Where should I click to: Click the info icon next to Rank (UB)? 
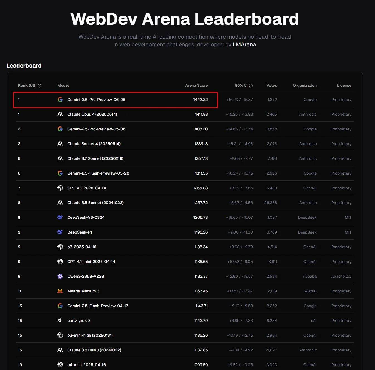pos(40,86)
